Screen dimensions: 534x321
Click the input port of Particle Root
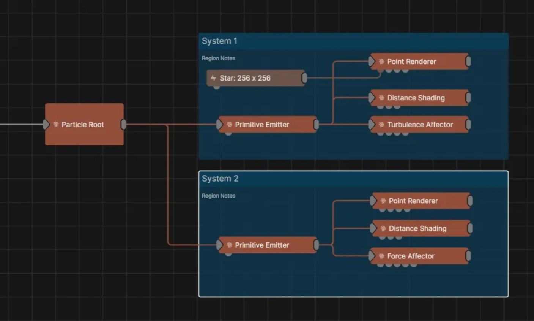[46, 124]
